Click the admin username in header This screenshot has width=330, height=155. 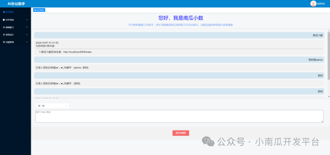click(321, 4)
